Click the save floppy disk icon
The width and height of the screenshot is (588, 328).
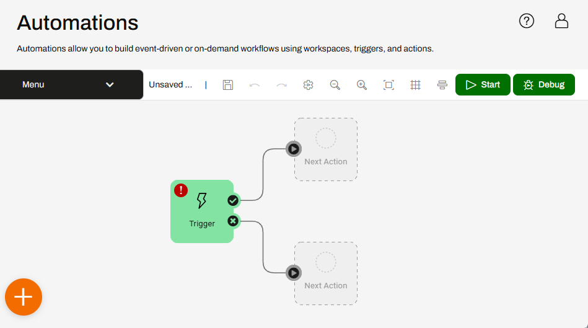(x=227, y=85)
